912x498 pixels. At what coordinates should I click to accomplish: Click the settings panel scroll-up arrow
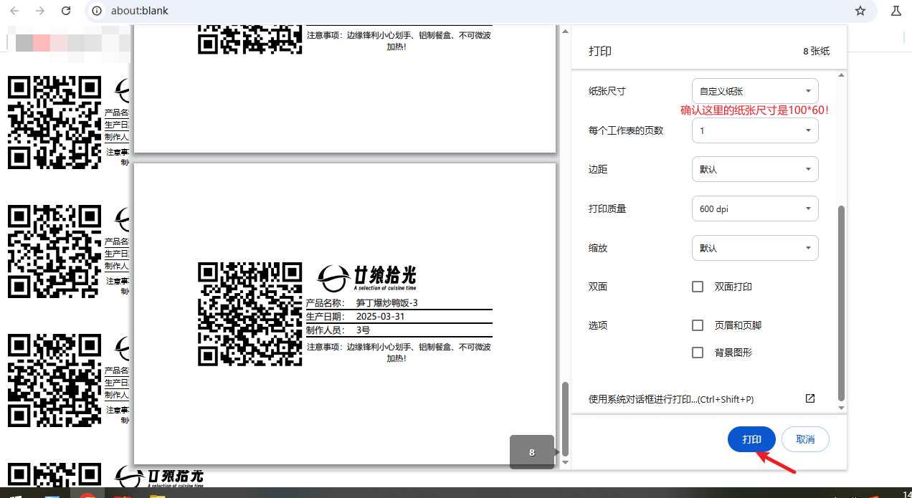click(x=842, y=74)
